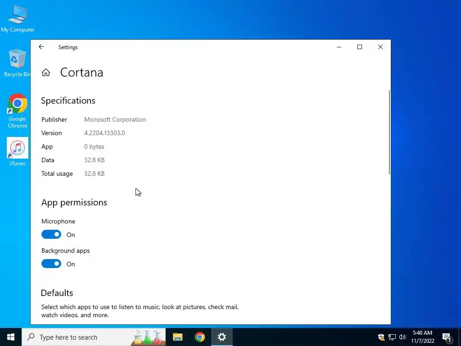Click the App size 0 bytes value
Viewport: 461px width, 346px height.
[x=94, y=146]
